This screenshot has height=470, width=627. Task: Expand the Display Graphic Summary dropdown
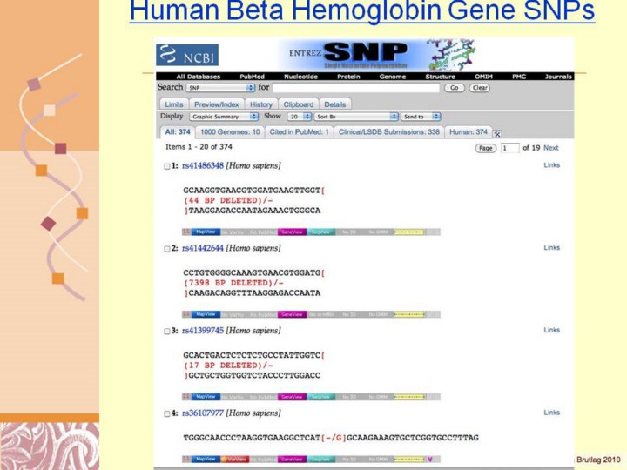(x=224, y=116)
